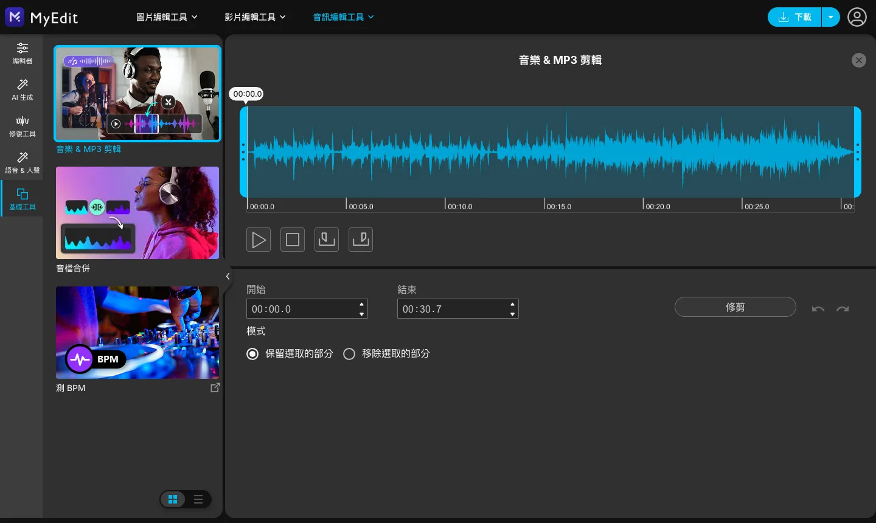876x523 pixels.
Task: Open the 音檔合併 tool thumbnail
Action: (x=137, y=213)
